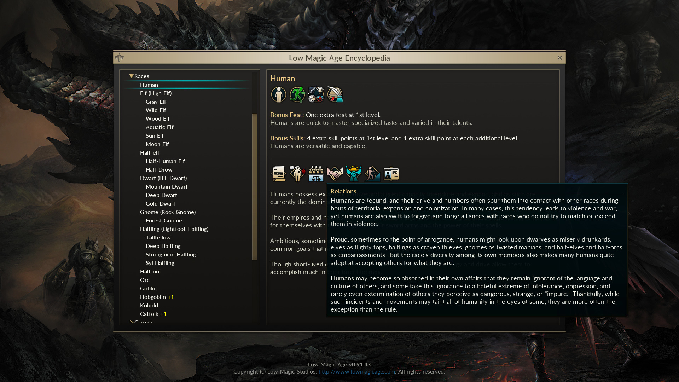Open the Sun Elf entry
Screen dimensions: 679x382
(155, 135)
